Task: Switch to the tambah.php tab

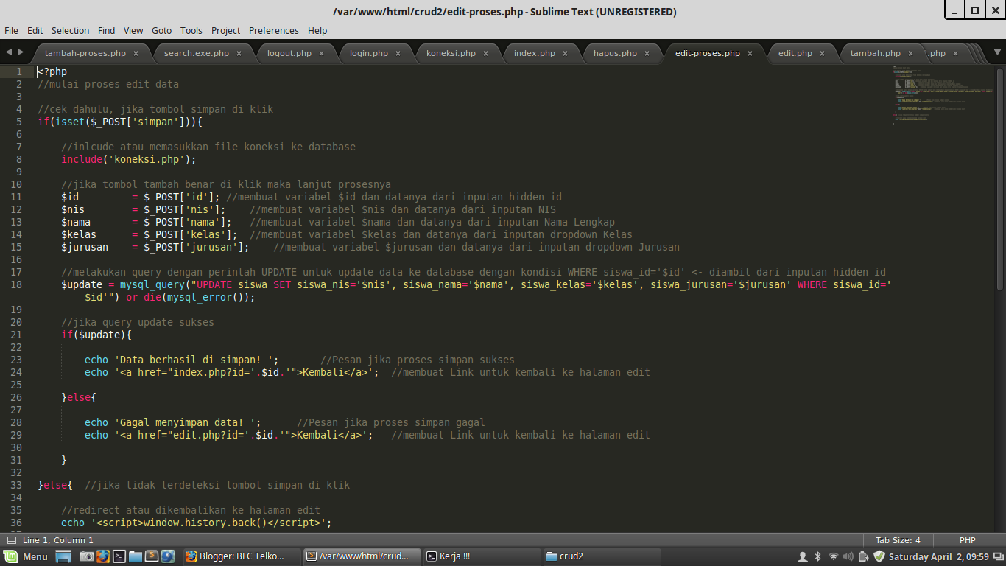Action: [x=876, y=53]
